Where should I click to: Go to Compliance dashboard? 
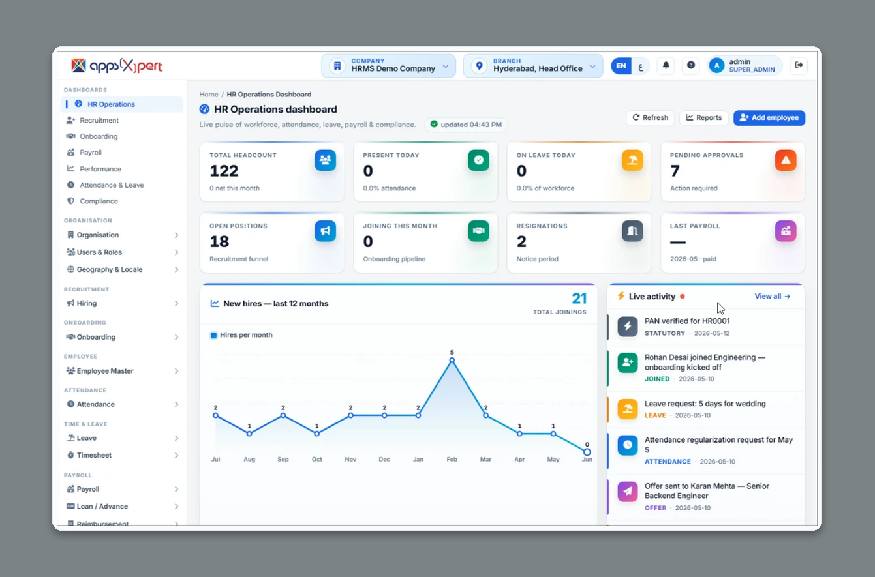coord(123,201)
